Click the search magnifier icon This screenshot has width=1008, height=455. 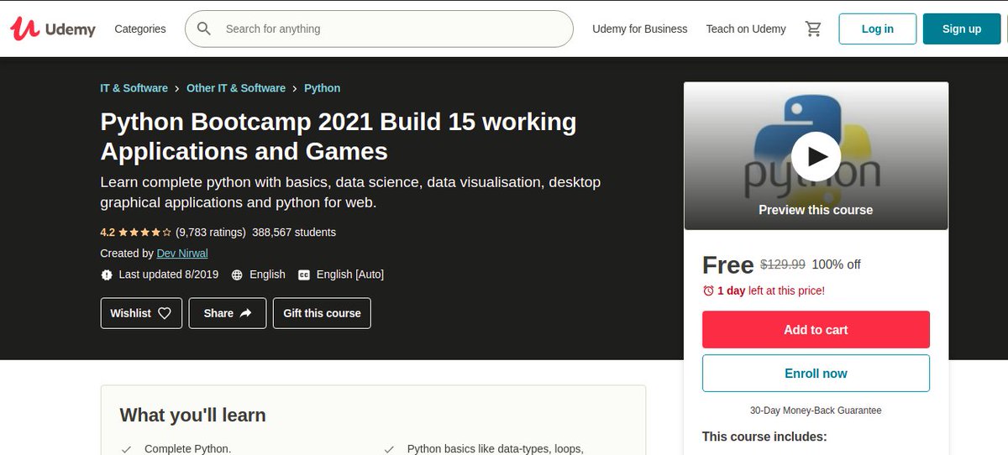tap(204, 29)
